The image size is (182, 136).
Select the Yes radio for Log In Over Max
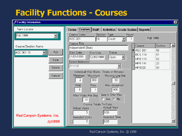click(103, 99)
